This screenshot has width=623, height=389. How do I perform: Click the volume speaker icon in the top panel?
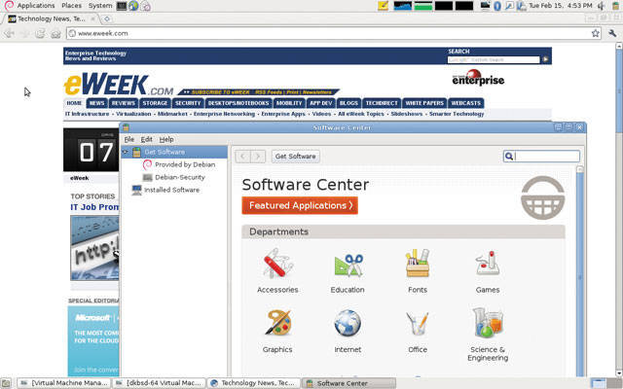click(602, 6)
